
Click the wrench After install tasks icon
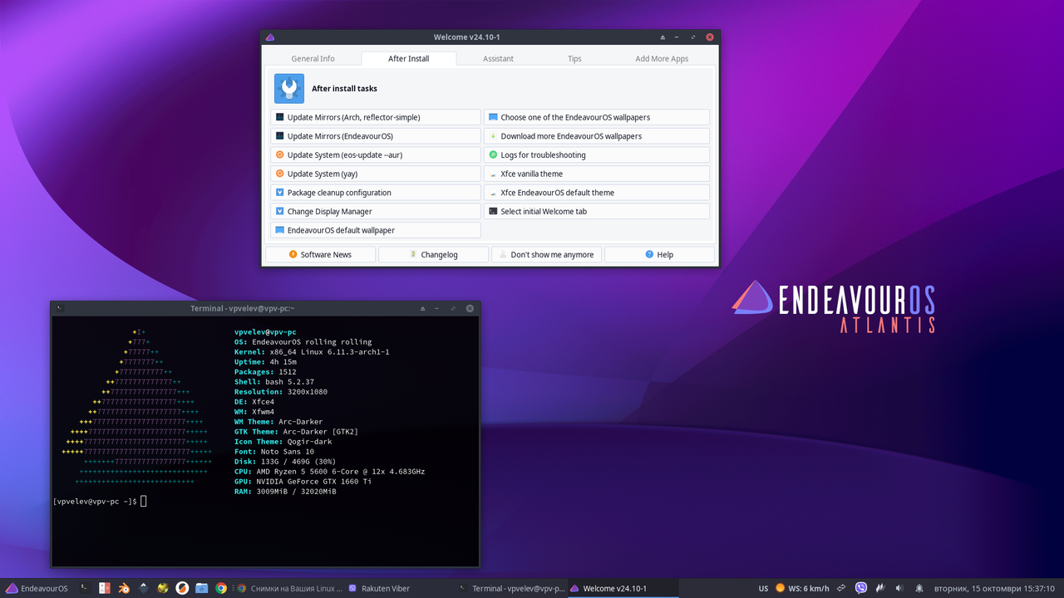coord(289,88)
